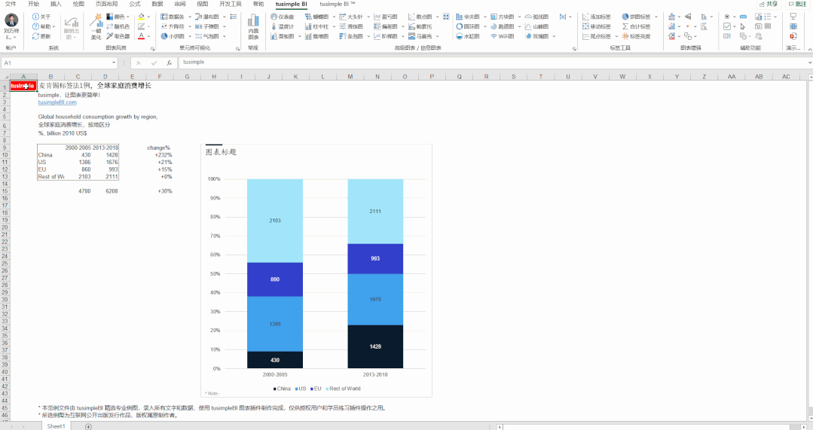813x430 pixels.
Task: Expand the formula bar chevron
Action: 809,63
